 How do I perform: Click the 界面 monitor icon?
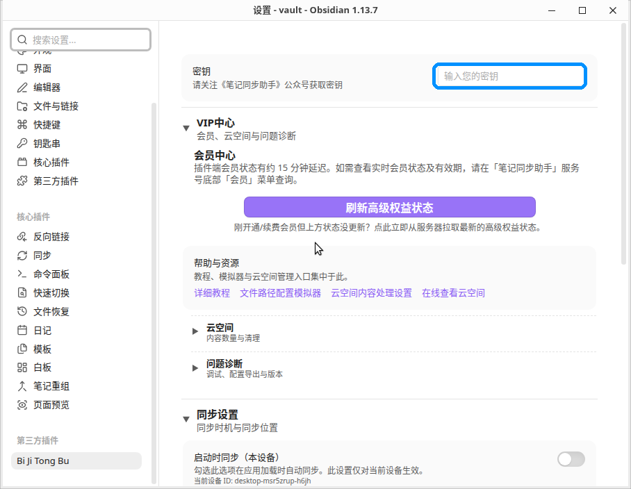pyautogui.click(x=22, y=69)
